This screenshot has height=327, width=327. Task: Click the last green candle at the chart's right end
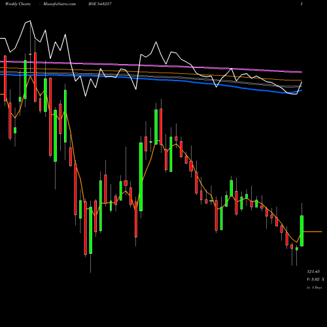point(301,231)
